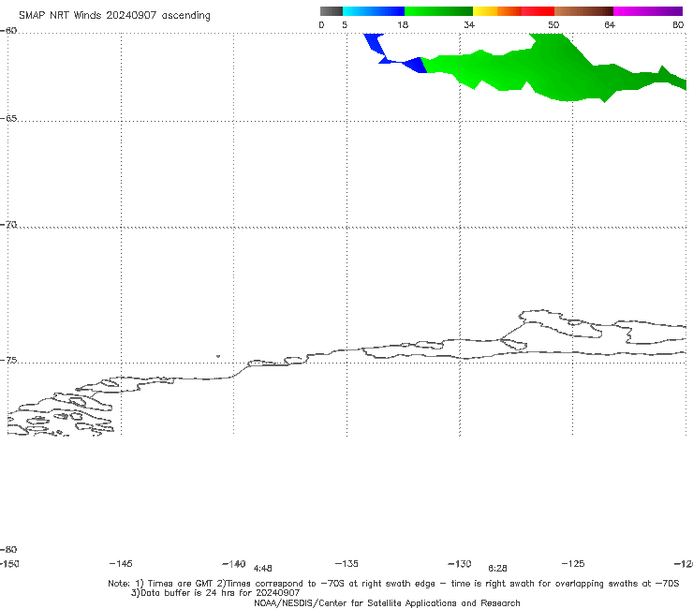Viewport: 693px width, 609px height.
Task: Select the blue segment of the wind colorbar
Action: point(374,11)
